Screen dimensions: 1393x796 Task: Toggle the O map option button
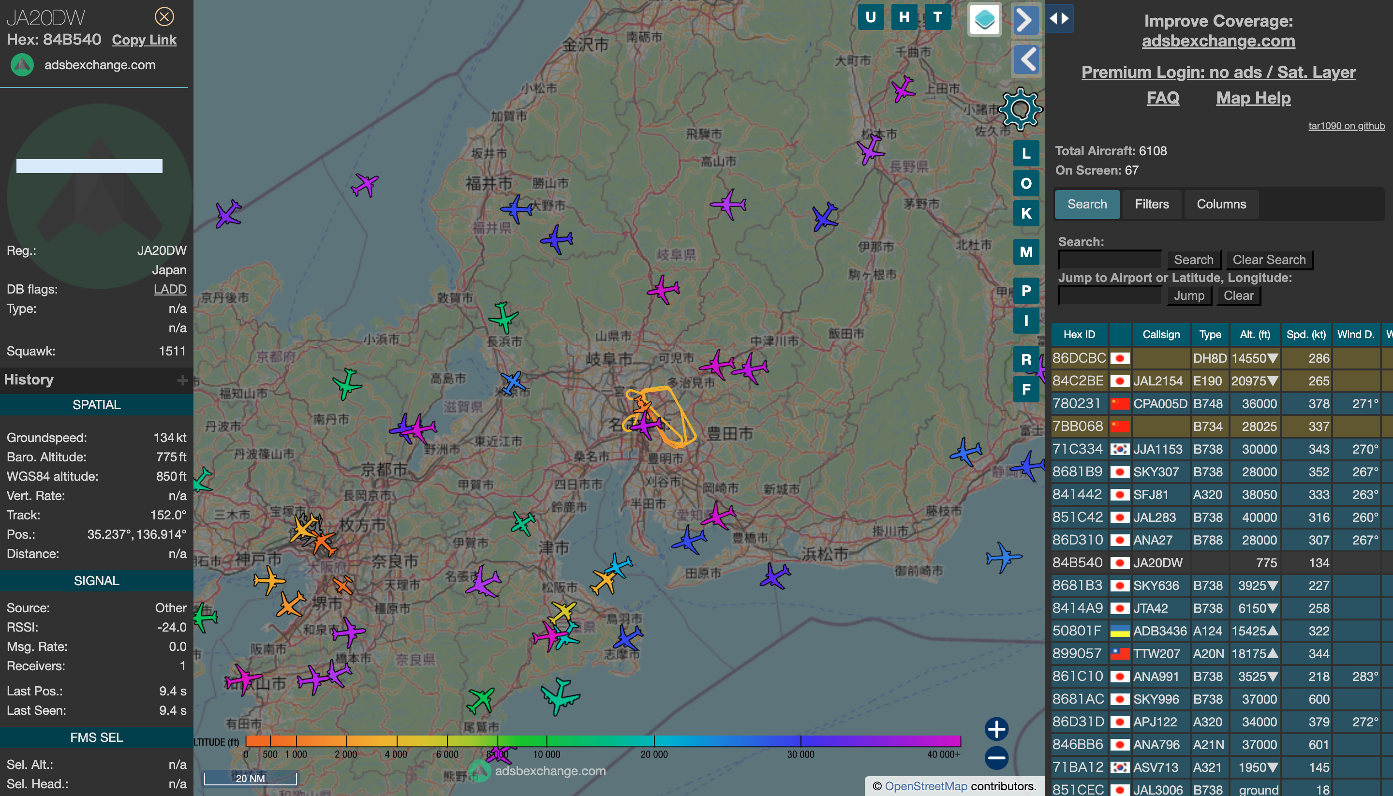[x=1026, y=184]
